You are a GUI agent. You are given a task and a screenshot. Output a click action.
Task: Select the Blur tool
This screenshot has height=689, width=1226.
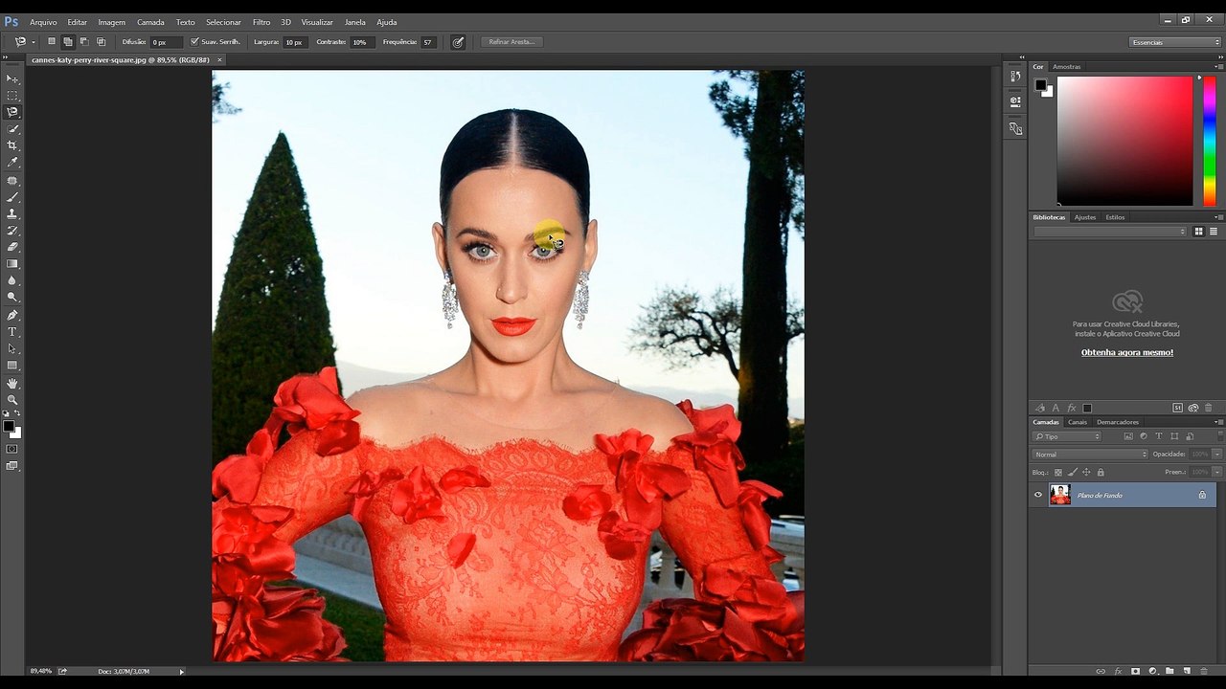click(12, 280)
